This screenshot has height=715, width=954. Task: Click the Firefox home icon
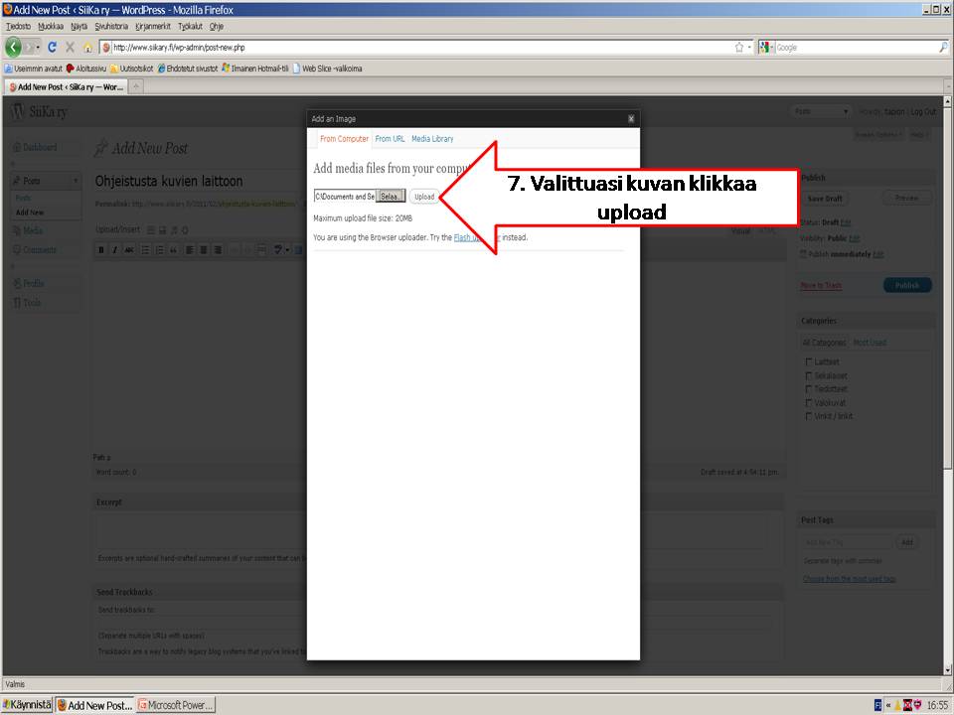pos(87,47)
